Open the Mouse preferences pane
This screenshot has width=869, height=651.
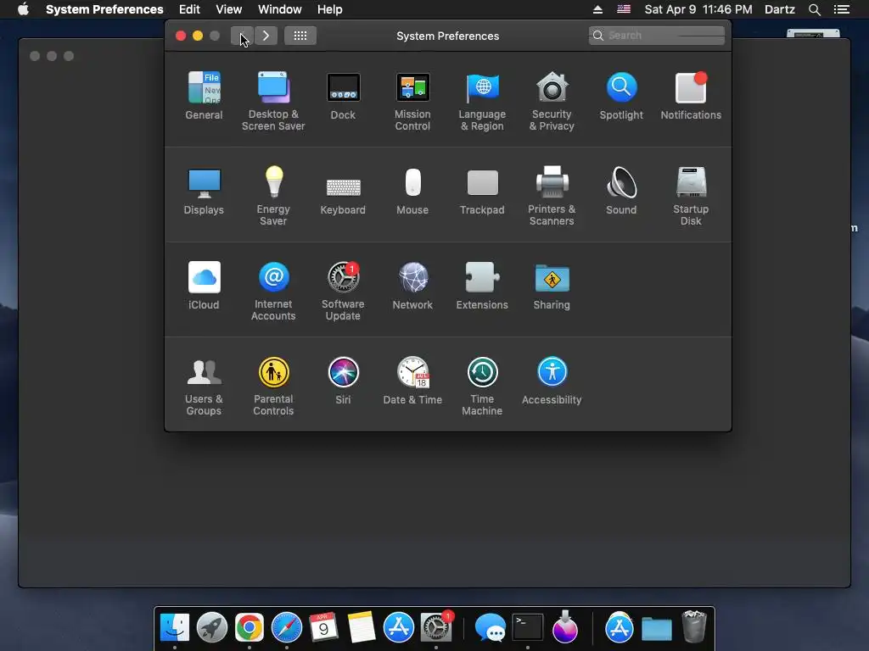pyautogui.click(x=412, y=191)
